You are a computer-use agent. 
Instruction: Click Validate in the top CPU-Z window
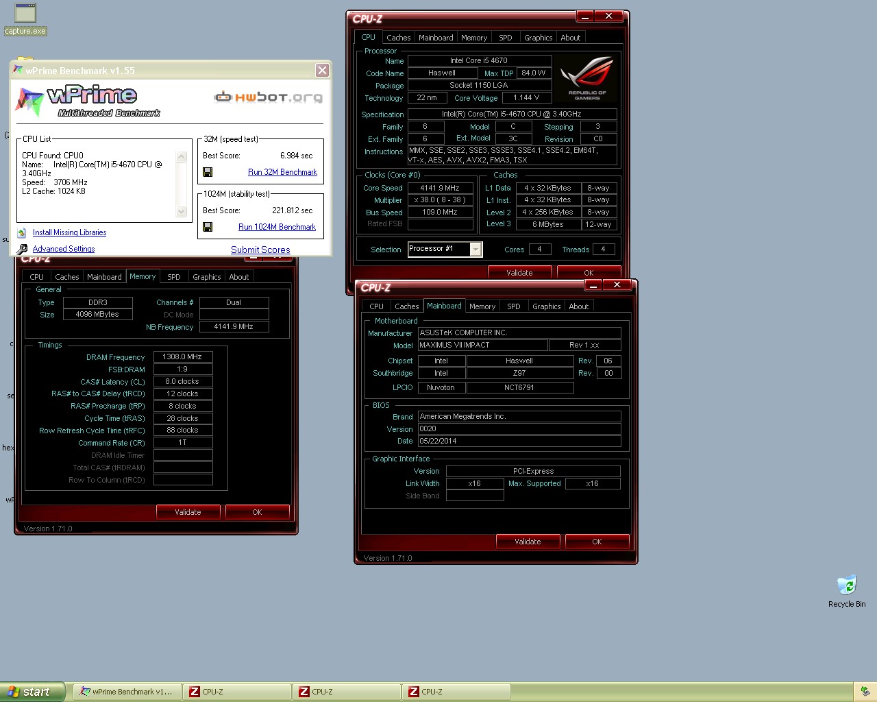coord(519,272)
